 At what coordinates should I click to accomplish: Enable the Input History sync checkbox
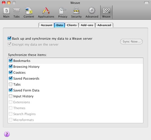pos(11,96)
